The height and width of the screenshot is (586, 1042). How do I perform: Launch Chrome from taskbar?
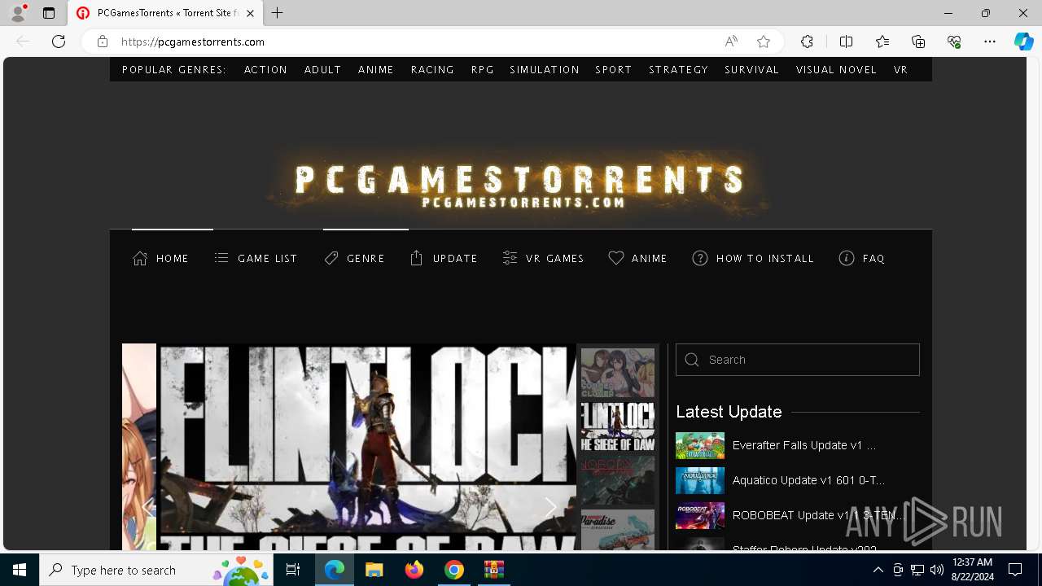(x=454, y=570)
